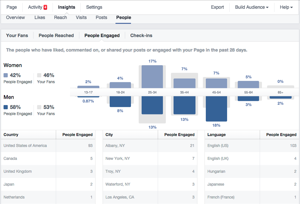Screen dimensions: 300x204
Task: Open the Help menu
Action: pyautogui.click(x=286, y=7)
